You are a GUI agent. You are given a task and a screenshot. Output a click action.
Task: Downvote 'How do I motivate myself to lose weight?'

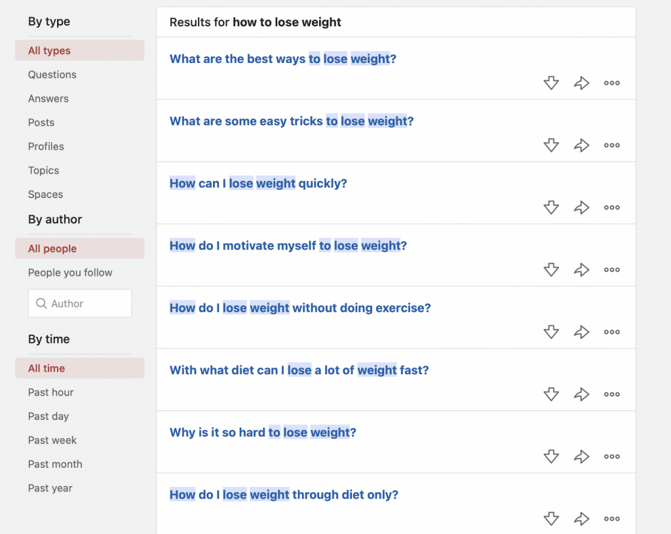pos(551,269)
